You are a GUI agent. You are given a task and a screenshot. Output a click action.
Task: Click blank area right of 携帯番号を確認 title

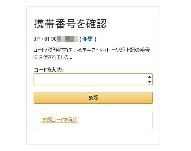133,24
